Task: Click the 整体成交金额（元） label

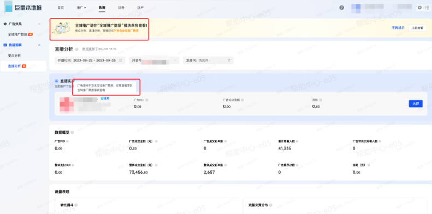Action: click(141, 165)
